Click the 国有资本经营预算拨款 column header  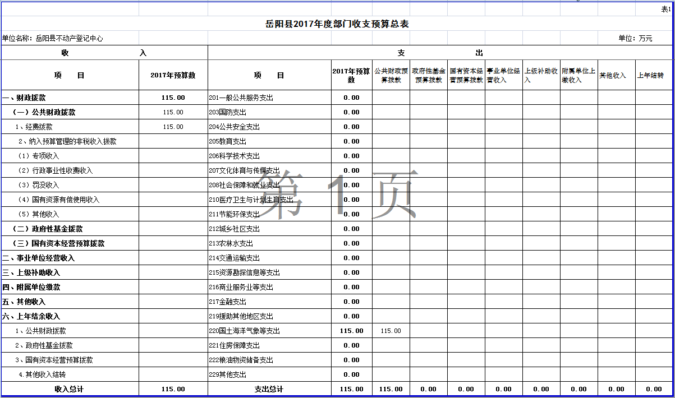(x=466, y=75)
